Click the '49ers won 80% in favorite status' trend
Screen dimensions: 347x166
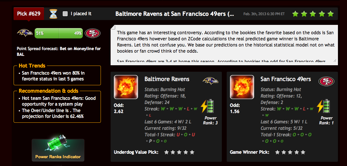coord(53,76)
